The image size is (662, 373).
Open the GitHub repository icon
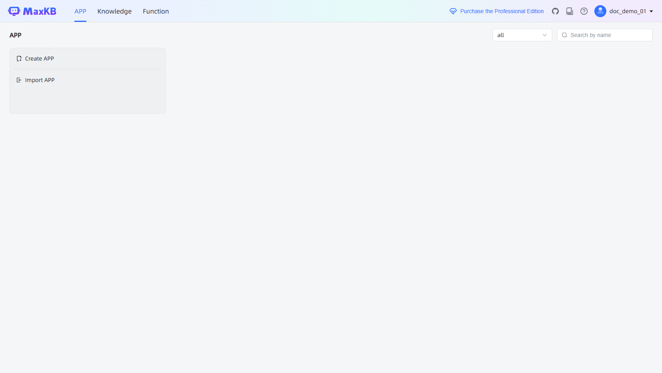tap(555, 11)
